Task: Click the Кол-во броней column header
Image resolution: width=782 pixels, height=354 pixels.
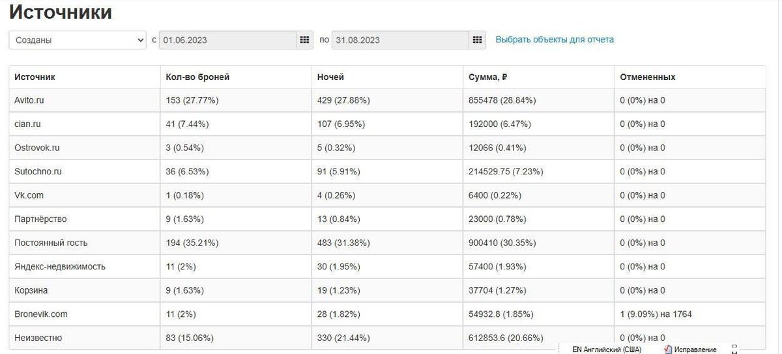Action: 197,77
